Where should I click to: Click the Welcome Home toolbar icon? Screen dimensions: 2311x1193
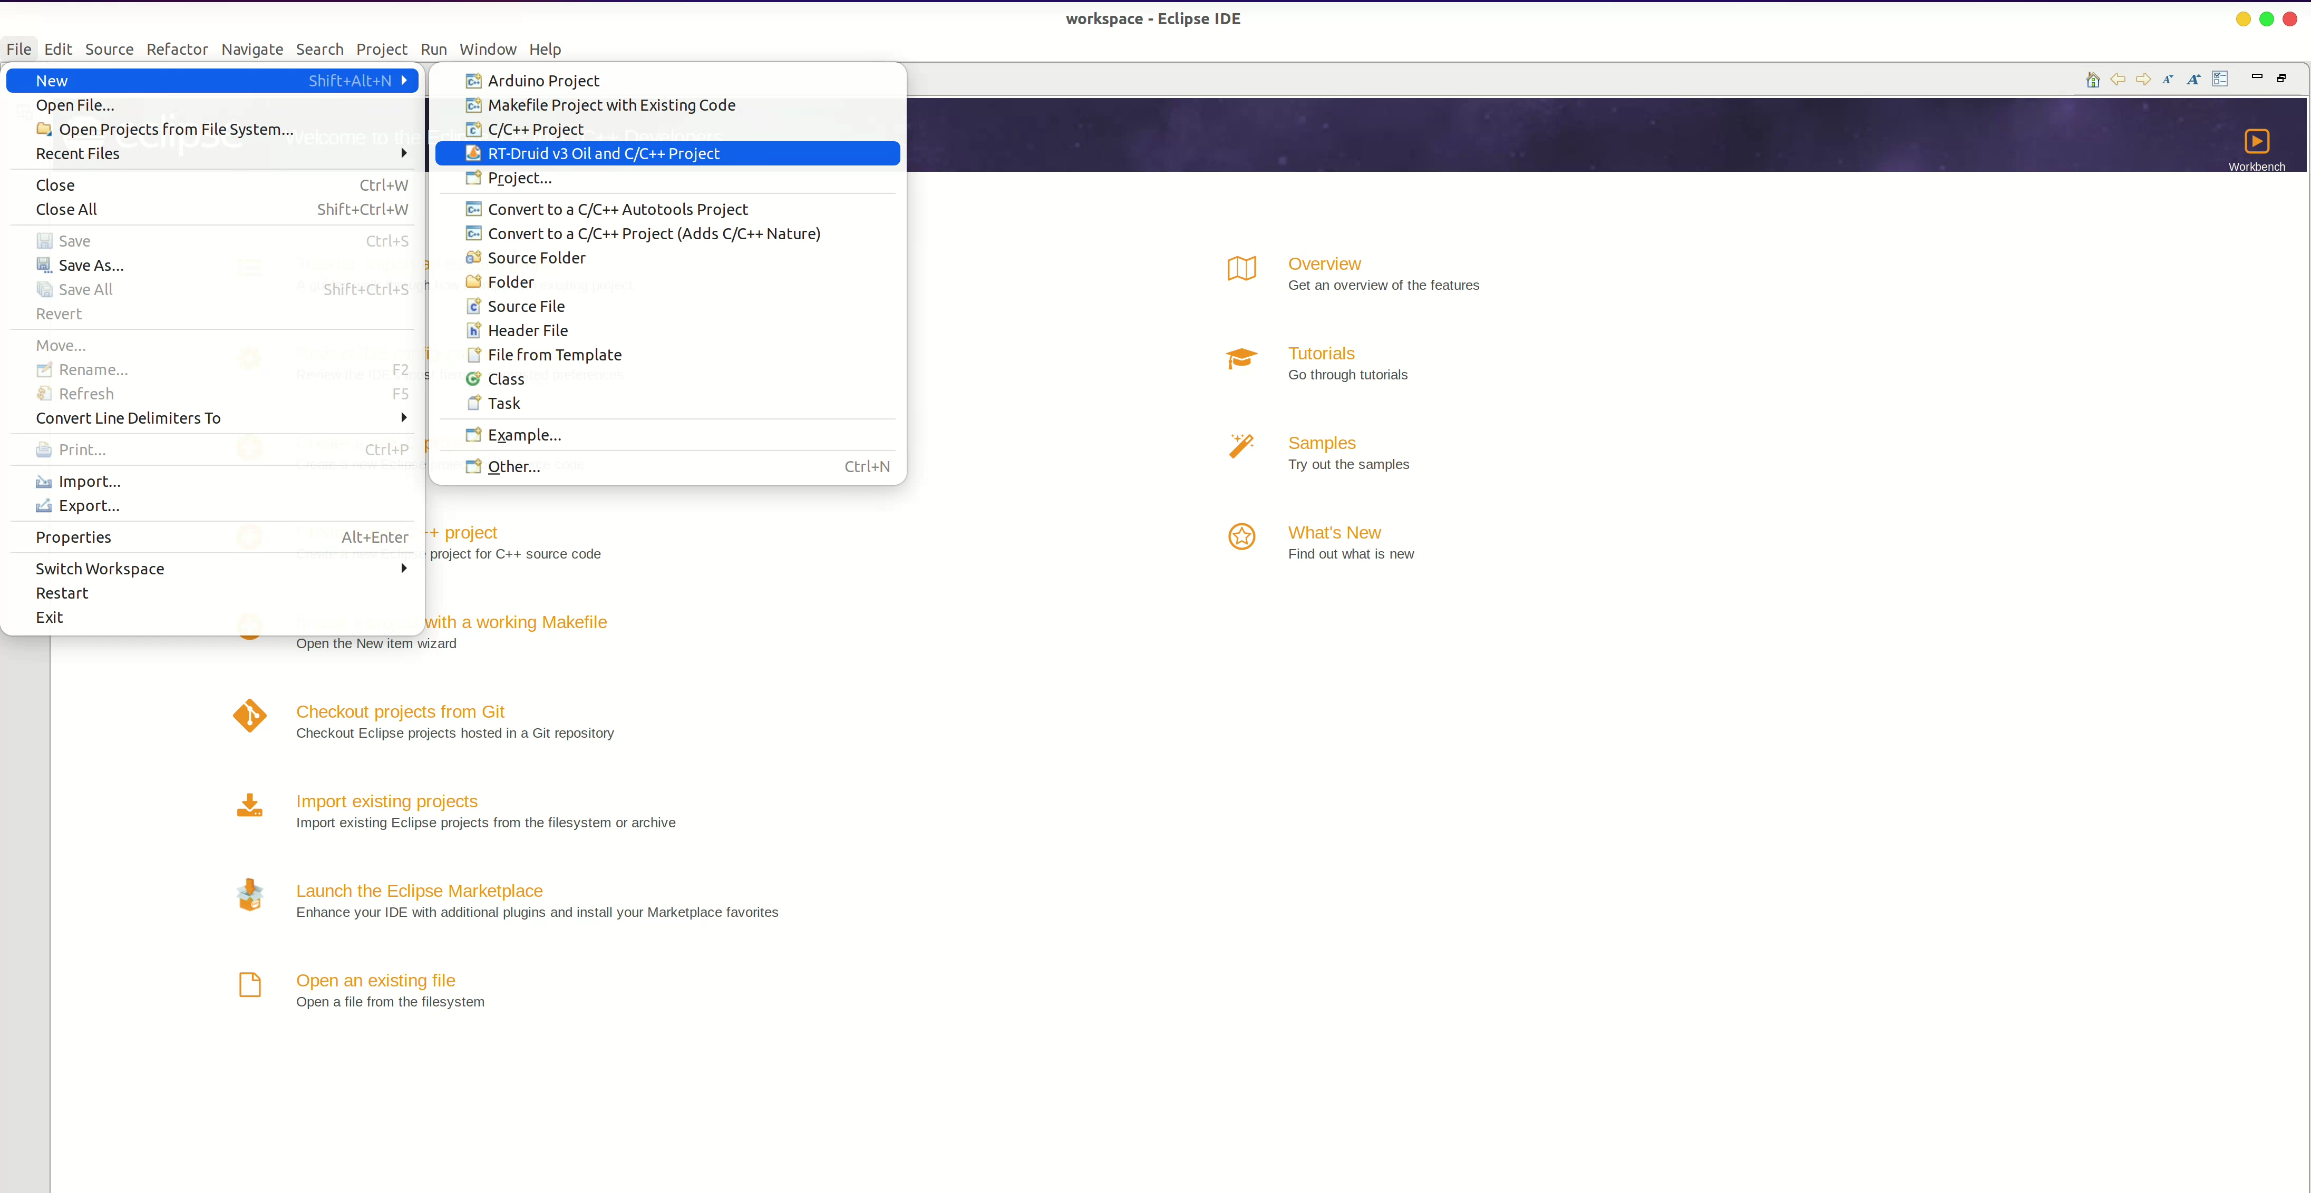(x=2093, y=80)
